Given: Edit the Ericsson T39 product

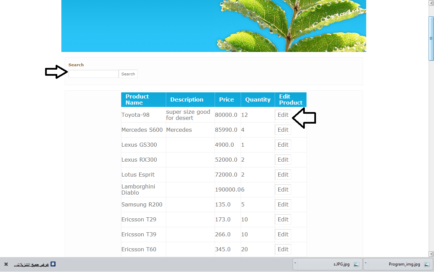Looking at the screenshot, I should coord(283,234).
